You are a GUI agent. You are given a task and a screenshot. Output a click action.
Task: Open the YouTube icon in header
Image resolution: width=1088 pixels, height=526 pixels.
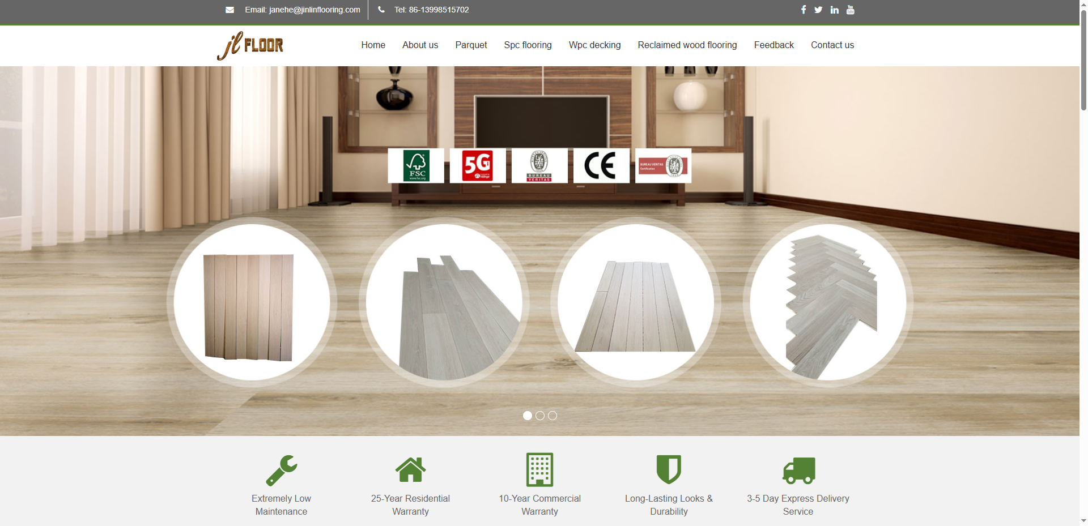coord(850,10)
